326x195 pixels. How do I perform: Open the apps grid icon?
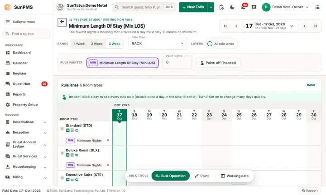(317, 7)
